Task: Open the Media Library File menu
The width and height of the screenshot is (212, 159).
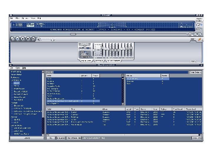Action: 11,68
